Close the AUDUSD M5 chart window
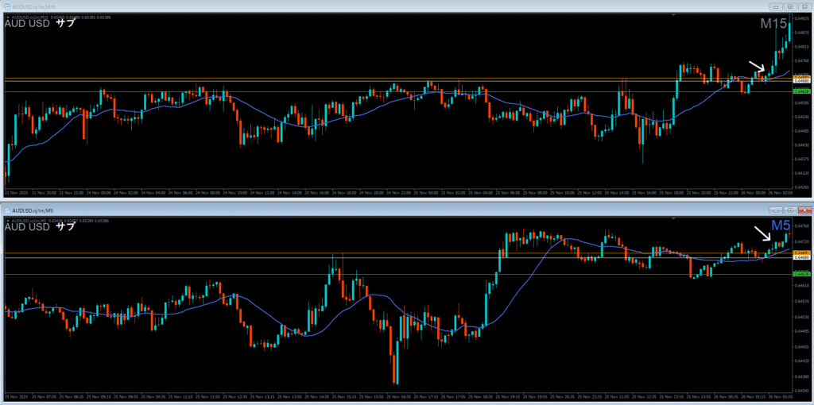 point(805,210)
